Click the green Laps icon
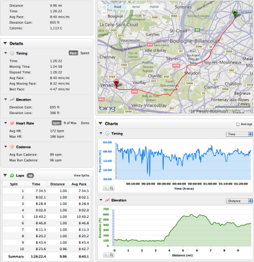The width and height of the screenshot is (254, 262). (12, 176)
